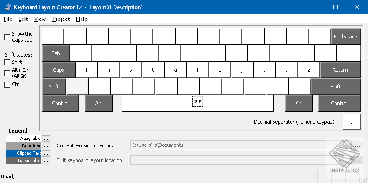Click the period key on home row

tap(264, 70)
